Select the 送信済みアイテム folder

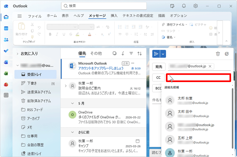pyautogui.click(x=36, y=92)
